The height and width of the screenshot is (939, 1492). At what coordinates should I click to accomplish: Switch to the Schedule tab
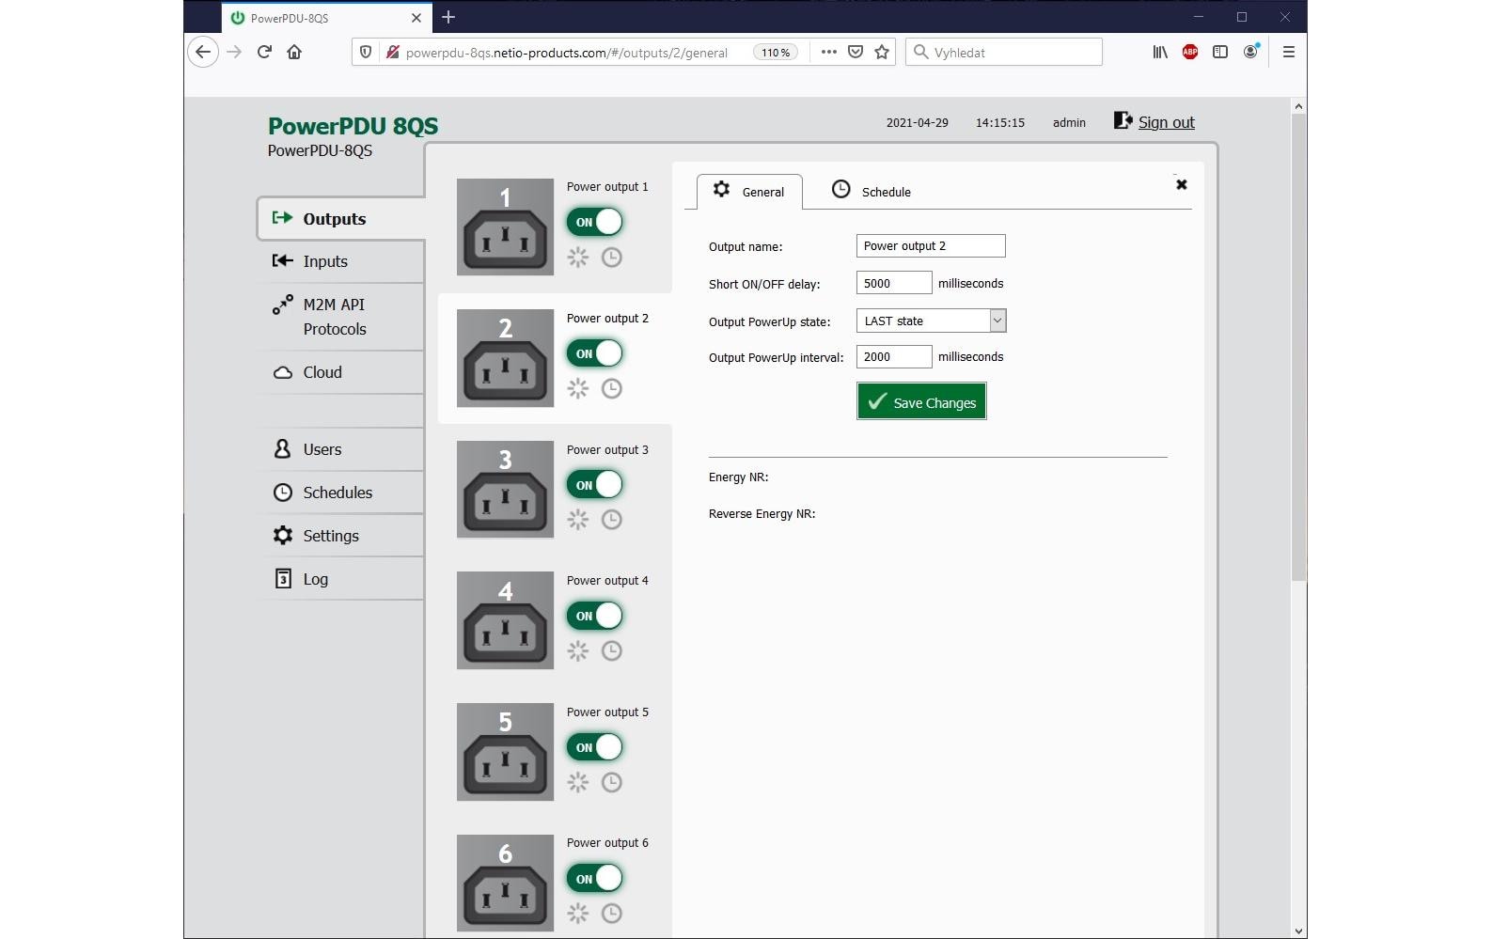click(x=872, y=191)
